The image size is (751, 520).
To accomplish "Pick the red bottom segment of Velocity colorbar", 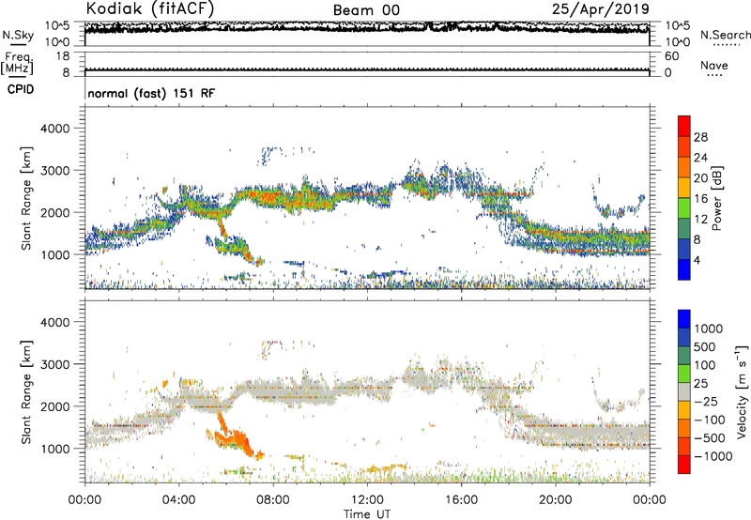I will pyautogui.click(x=684, y=465).
